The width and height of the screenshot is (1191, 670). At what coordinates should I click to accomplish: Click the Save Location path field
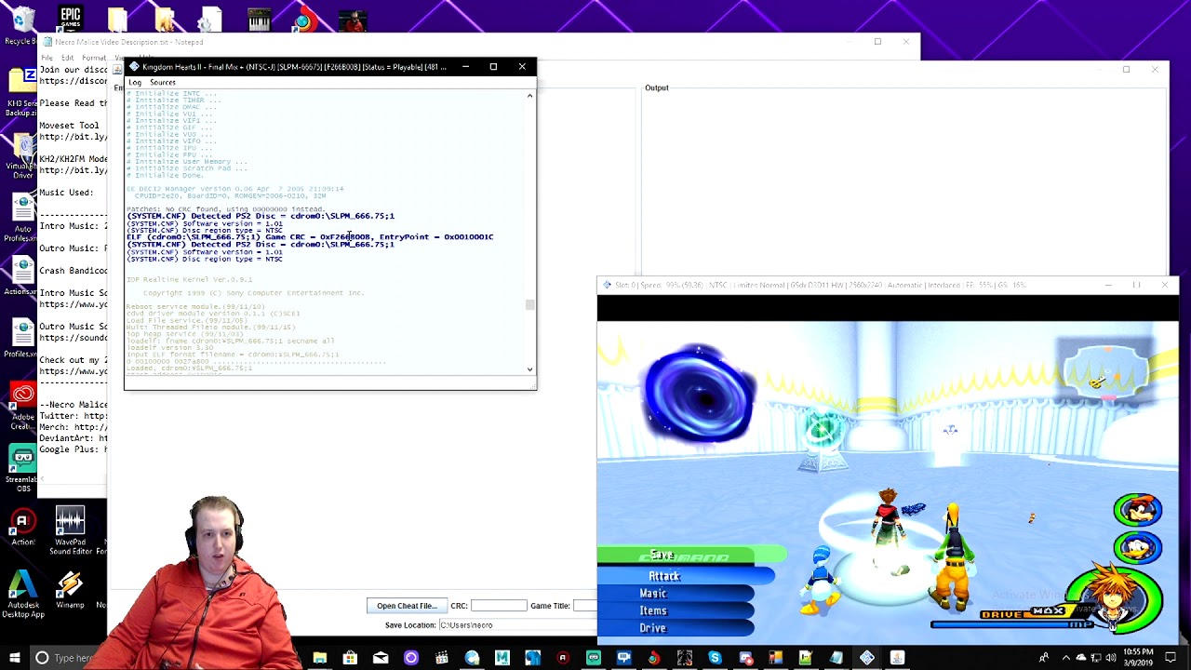516,625
